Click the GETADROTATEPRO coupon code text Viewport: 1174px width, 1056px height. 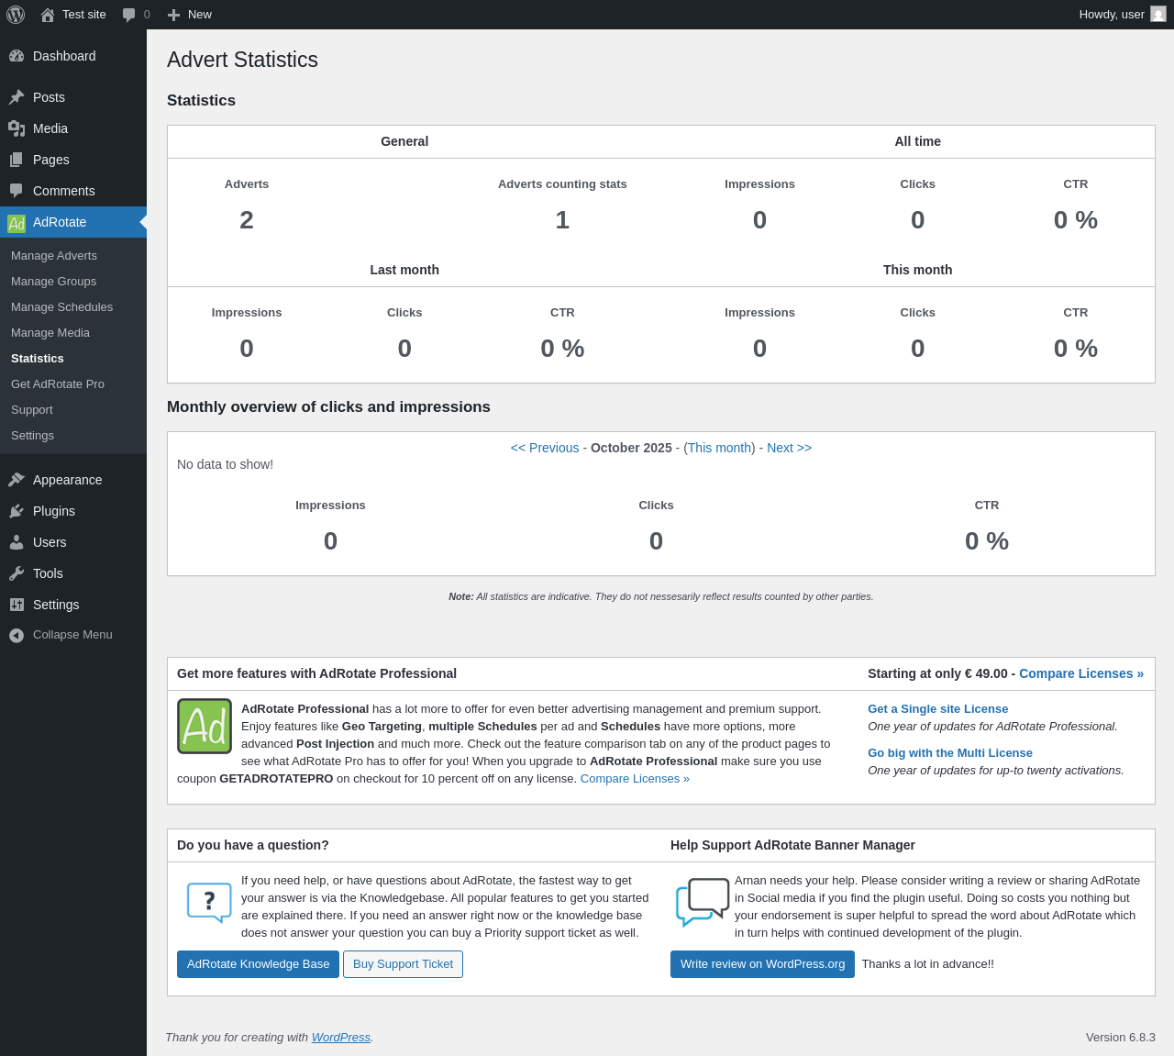[276, 779]
